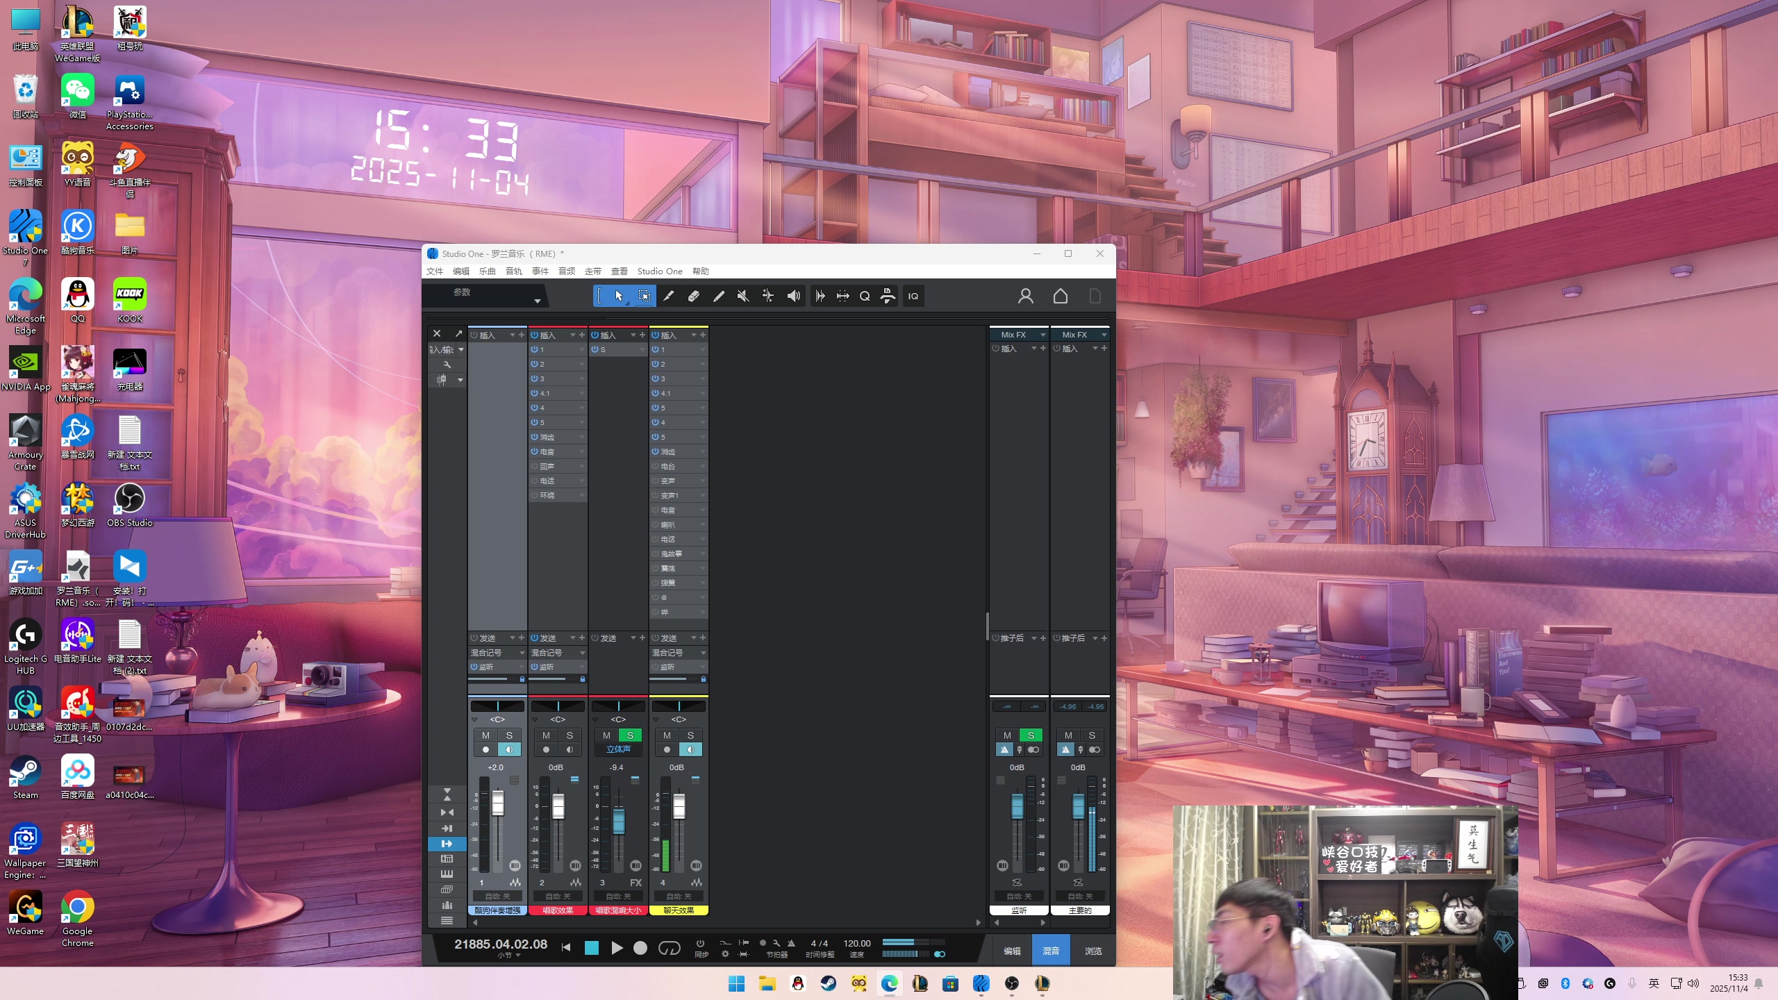Viewport: 1778px width, 1000px height.
Task: Expand the 混合记号 dropdown on channel 1
Action: click(522, 653)
